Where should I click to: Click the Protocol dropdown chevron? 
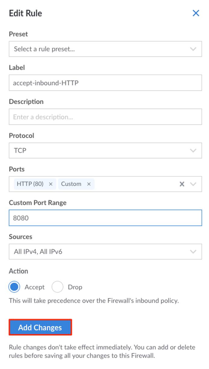point(194,150)
